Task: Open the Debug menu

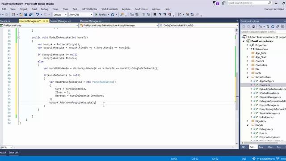Action: (44, 9)
